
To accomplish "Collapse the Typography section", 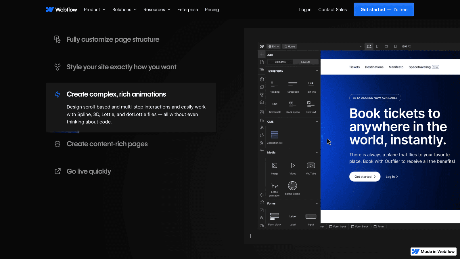I will pos(317,71).
